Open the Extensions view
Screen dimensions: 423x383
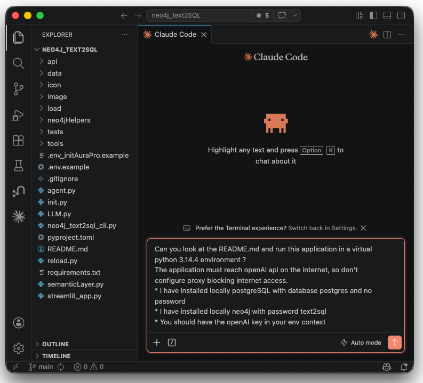click(x=18, y=140)
